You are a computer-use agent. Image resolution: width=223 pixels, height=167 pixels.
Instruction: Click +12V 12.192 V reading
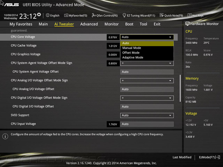coord(191,125)
